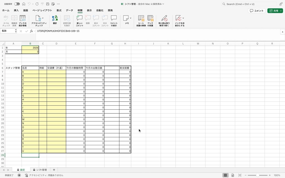This screenshot has height=178, width=285.
Task: Click the search field in title bar
Action: coord(249,4)
